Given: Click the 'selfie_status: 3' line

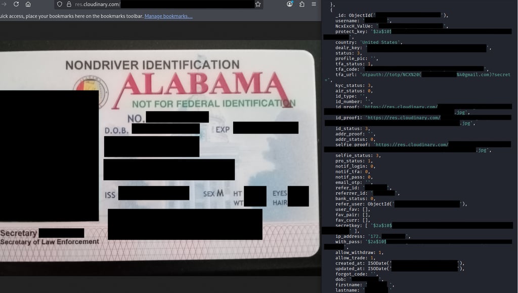Looking at the screenshot, I should pyautogui.click(x=358, y=155).
